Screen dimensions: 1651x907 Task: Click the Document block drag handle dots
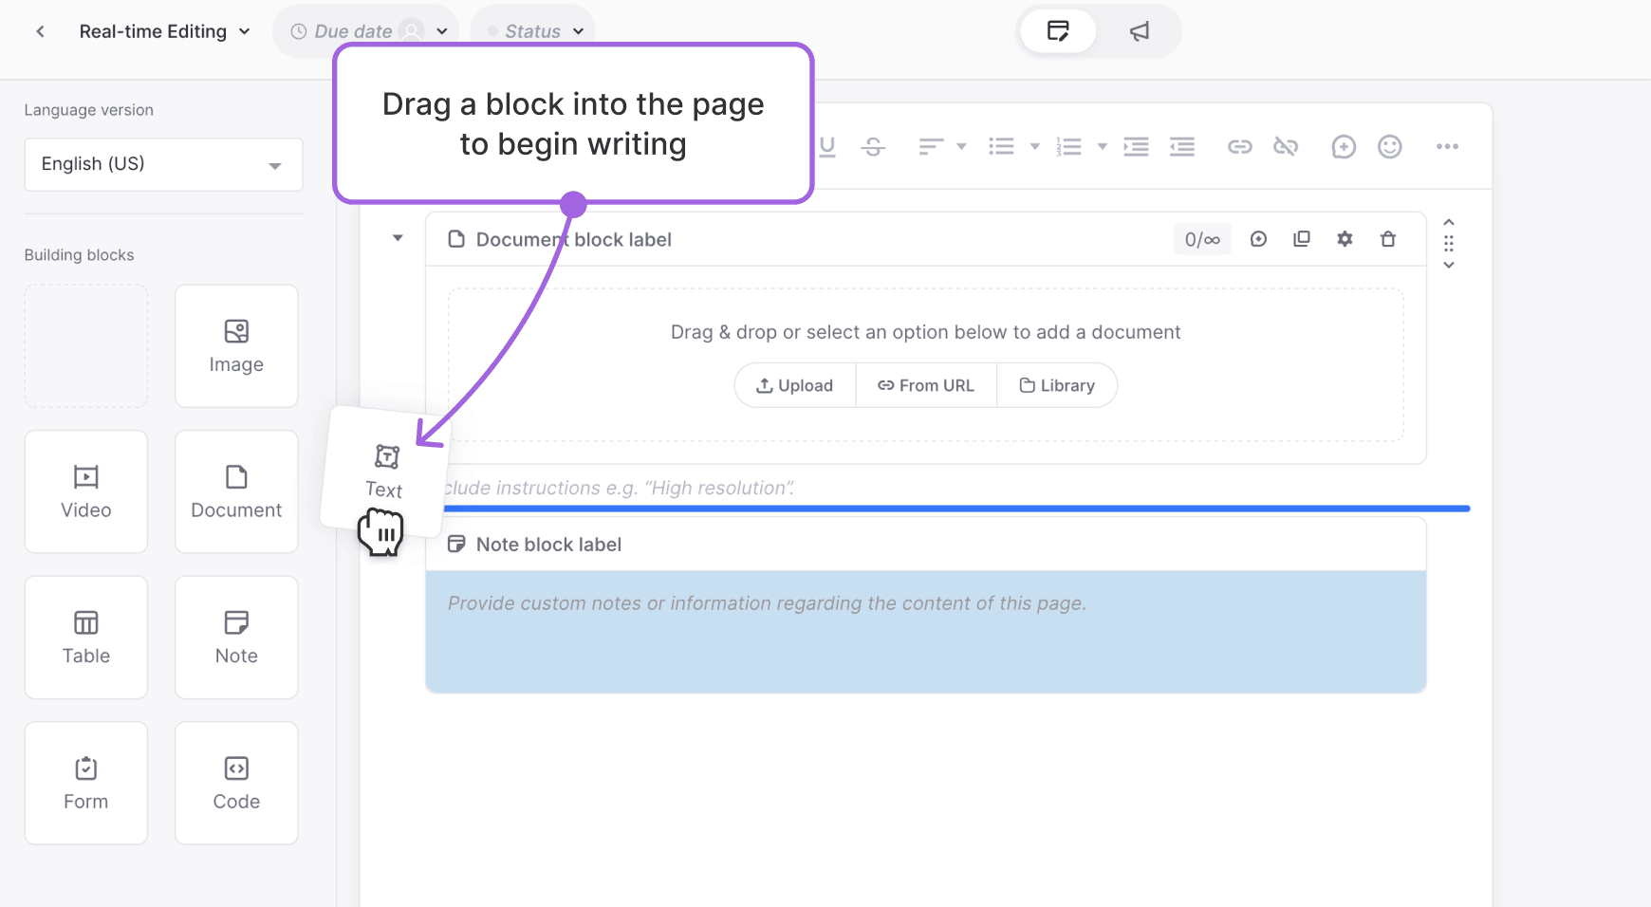(x=1449, y=244)
